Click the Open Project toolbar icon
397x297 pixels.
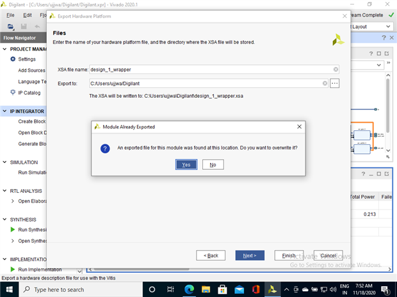point(11,27)
